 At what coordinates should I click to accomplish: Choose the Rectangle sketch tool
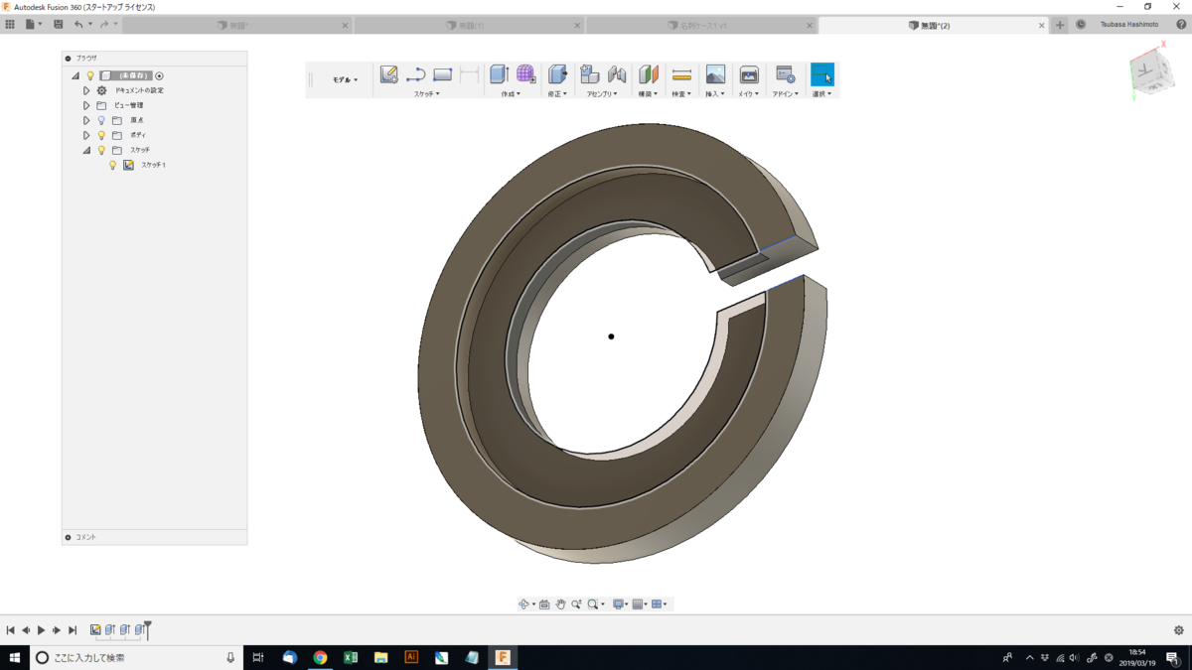(x=443, y=74)
